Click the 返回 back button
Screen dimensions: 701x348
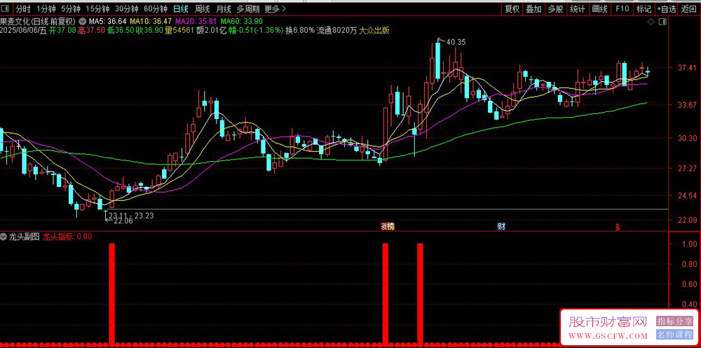pyautogui.click(x=689, y=8)
